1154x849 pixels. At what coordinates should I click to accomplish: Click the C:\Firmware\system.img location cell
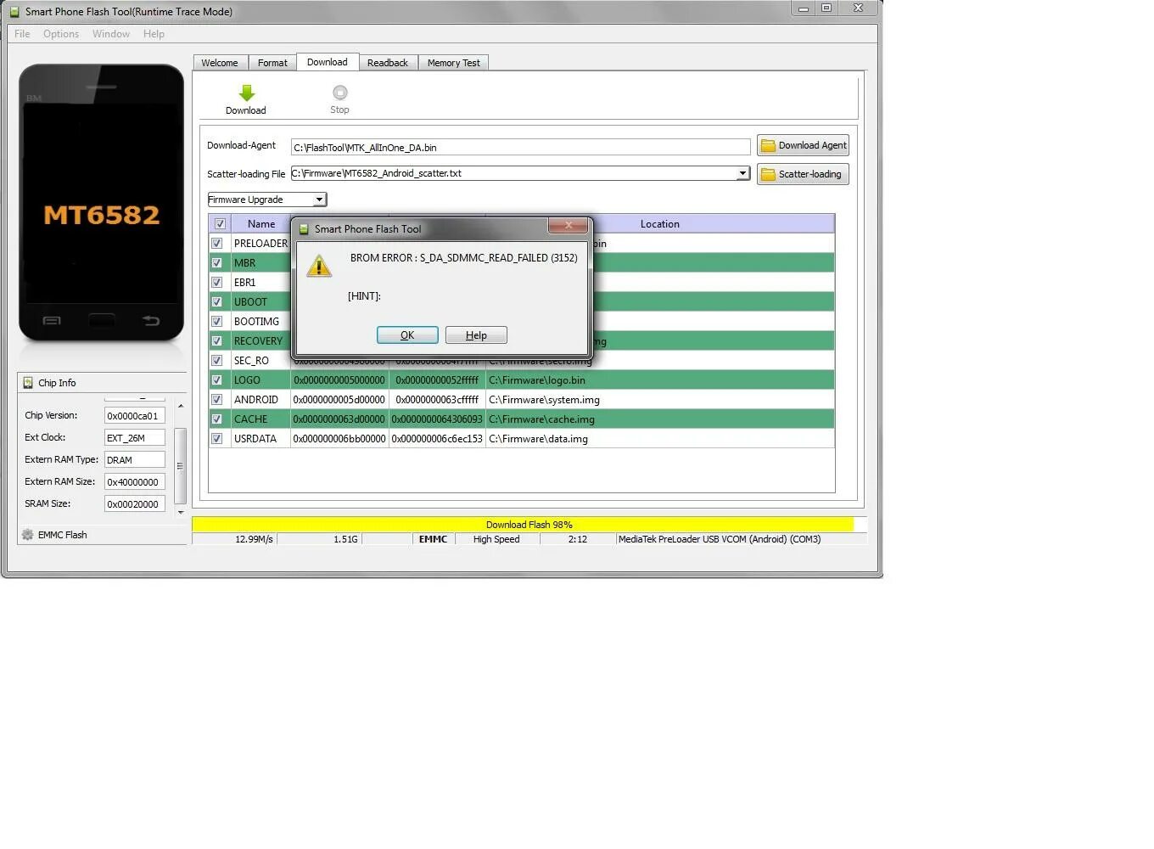[660, 400]
